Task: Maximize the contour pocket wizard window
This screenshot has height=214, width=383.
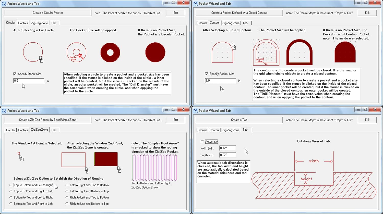Action: [x=365, y=3]
